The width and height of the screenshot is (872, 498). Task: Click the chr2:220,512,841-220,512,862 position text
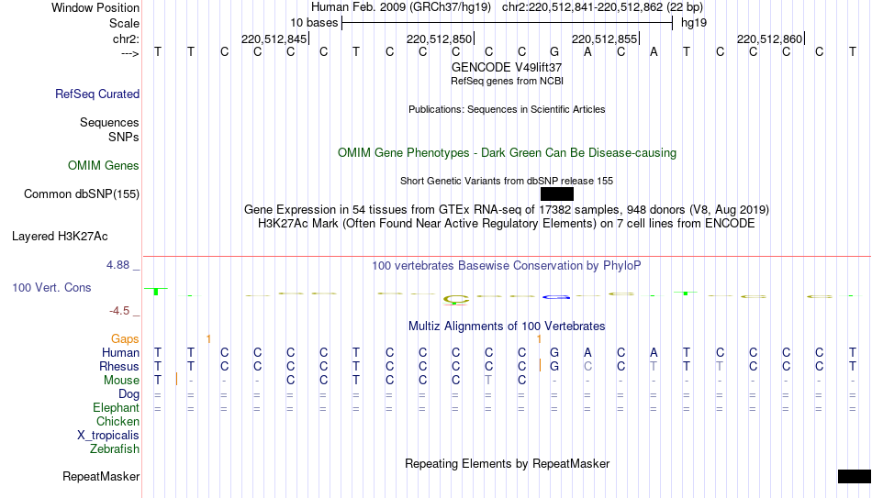(x=582, y=7)
